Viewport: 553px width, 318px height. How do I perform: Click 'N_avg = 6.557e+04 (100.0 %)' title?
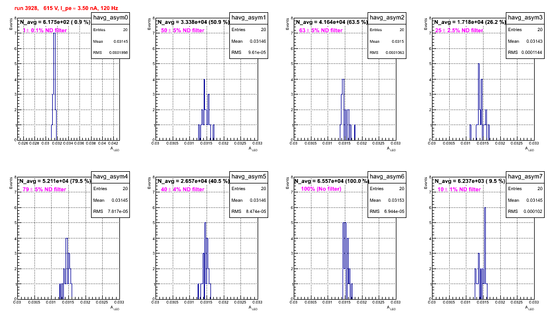(x=331, y=181)
